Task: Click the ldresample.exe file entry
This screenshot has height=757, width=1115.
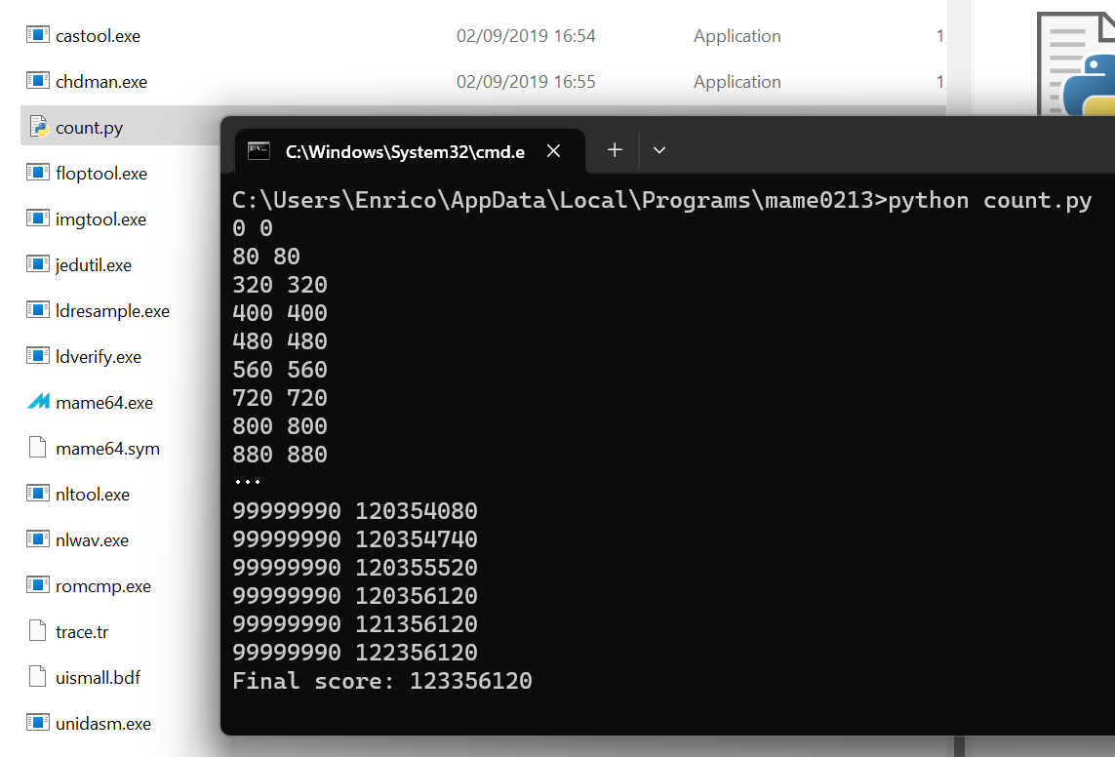Action: (112, 311)
